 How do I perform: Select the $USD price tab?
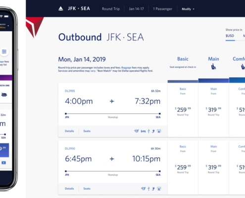(x=230, y=36)
